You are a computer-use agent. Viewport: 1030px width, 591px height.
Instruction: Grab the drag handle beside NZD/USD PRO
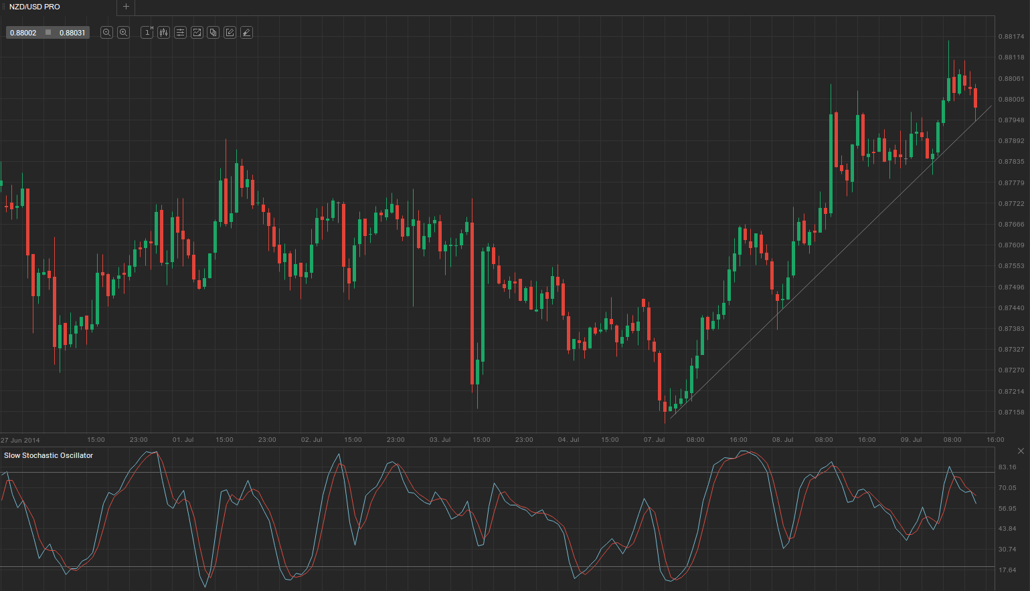point(3,7)
